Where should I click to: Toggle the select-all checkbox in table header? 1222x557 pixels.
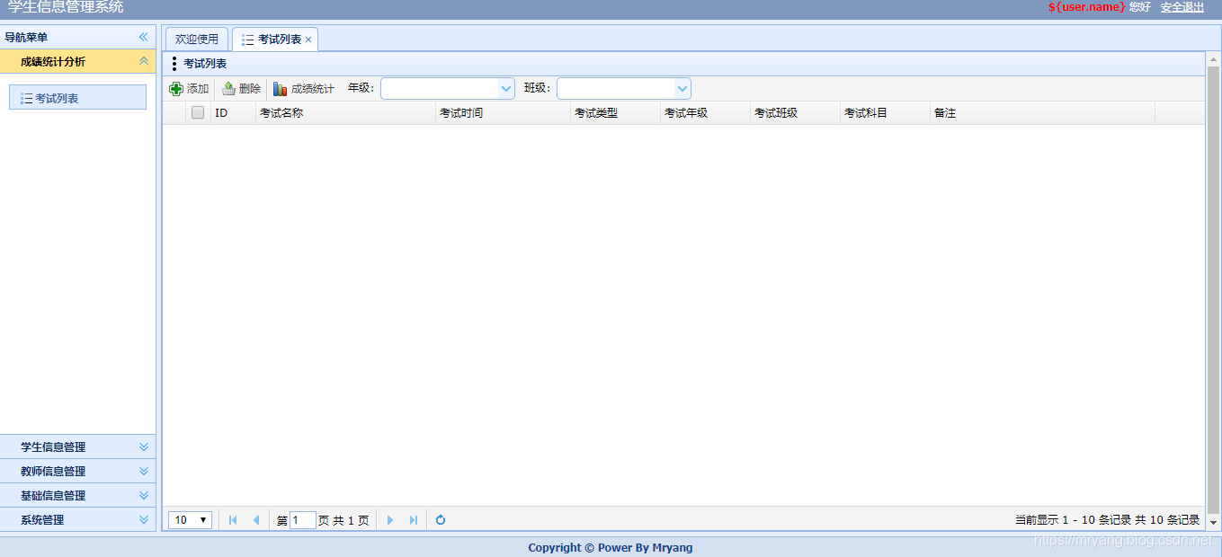(197, 111)
